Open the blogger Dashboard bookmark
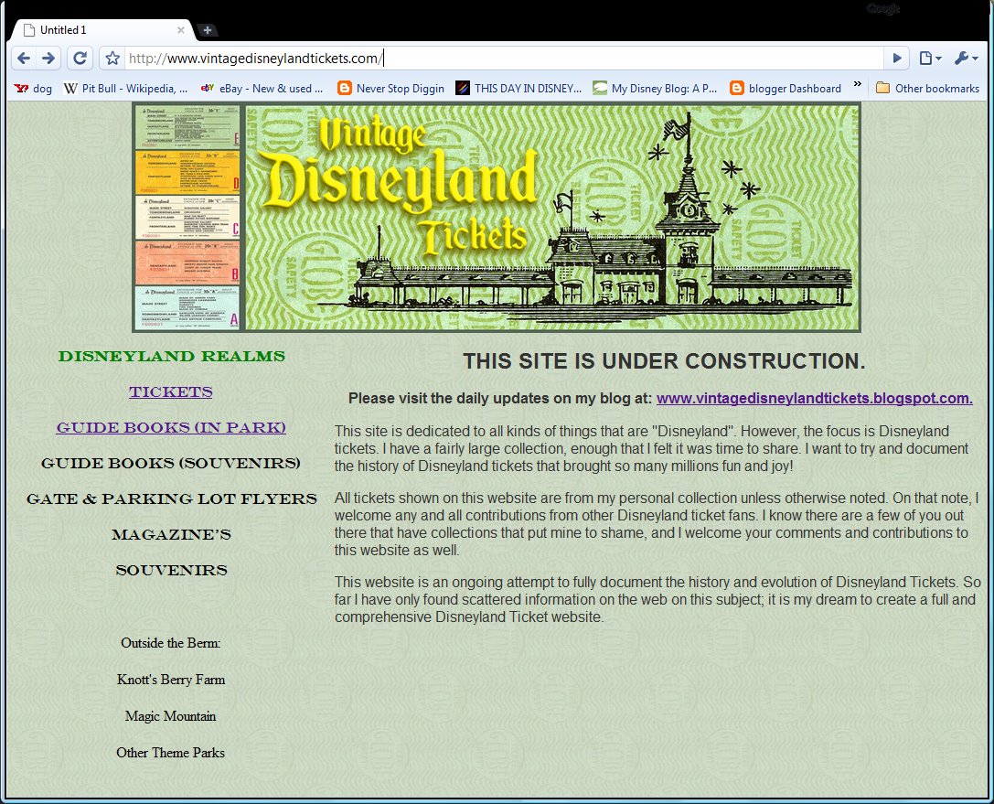The height and width of the screenshot is (804, 994). (x=786, y=89)
